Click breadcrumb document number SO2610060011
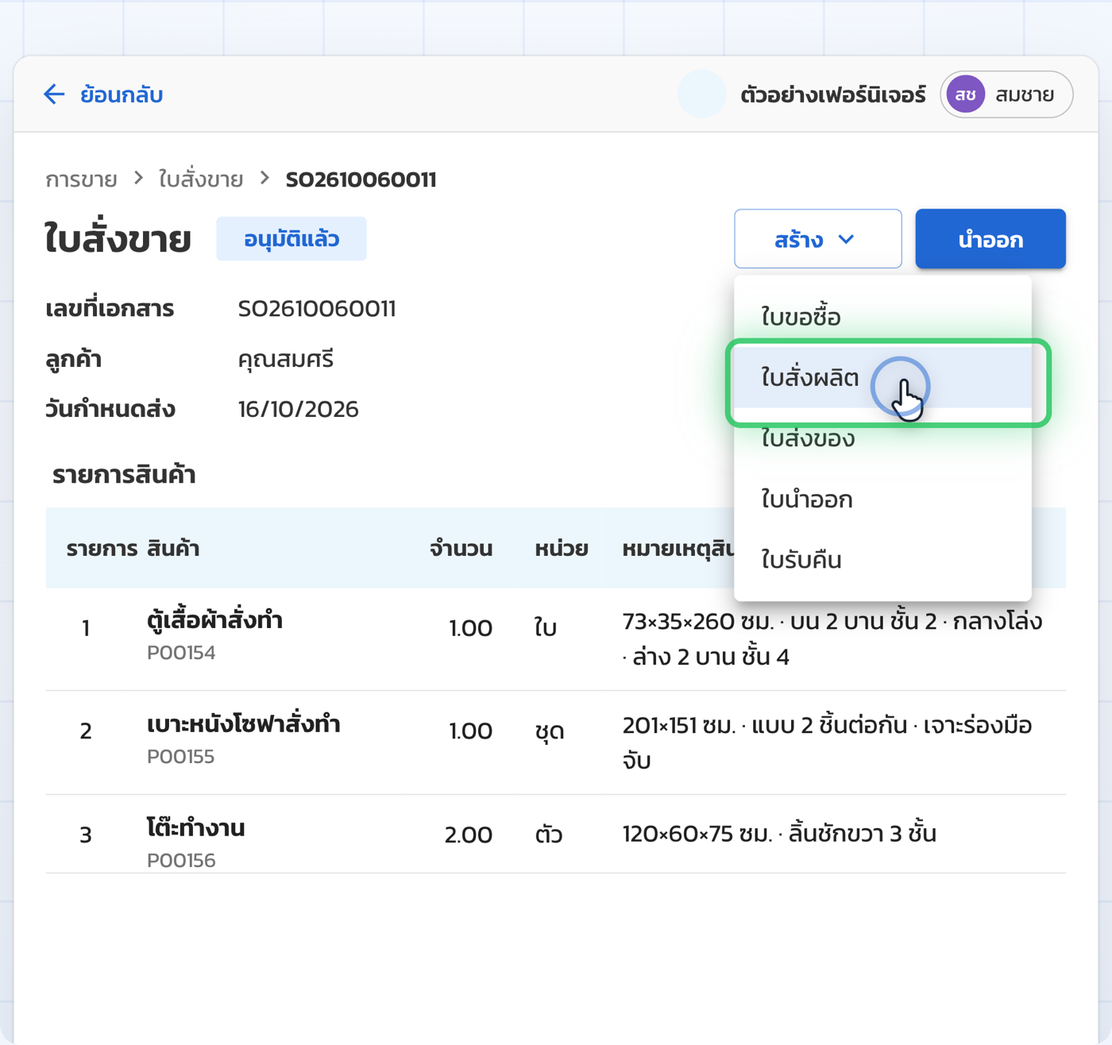Image resolution: width=1112 pixels, height=1045 pixels. (x=361, y=179)
